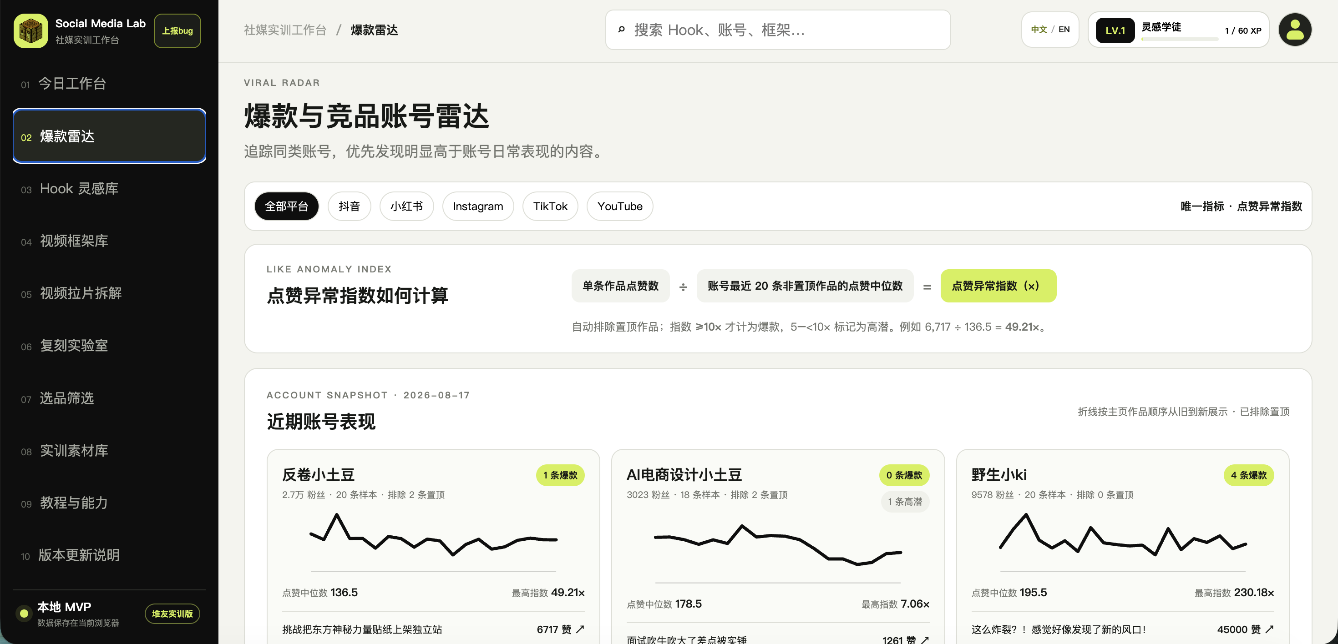Open the user profile avatar icon

[1294, 30]
